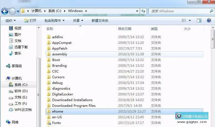Select the AppCompat folder icon
This screenshot has width=215, height=127.
[x=49, y=43]
